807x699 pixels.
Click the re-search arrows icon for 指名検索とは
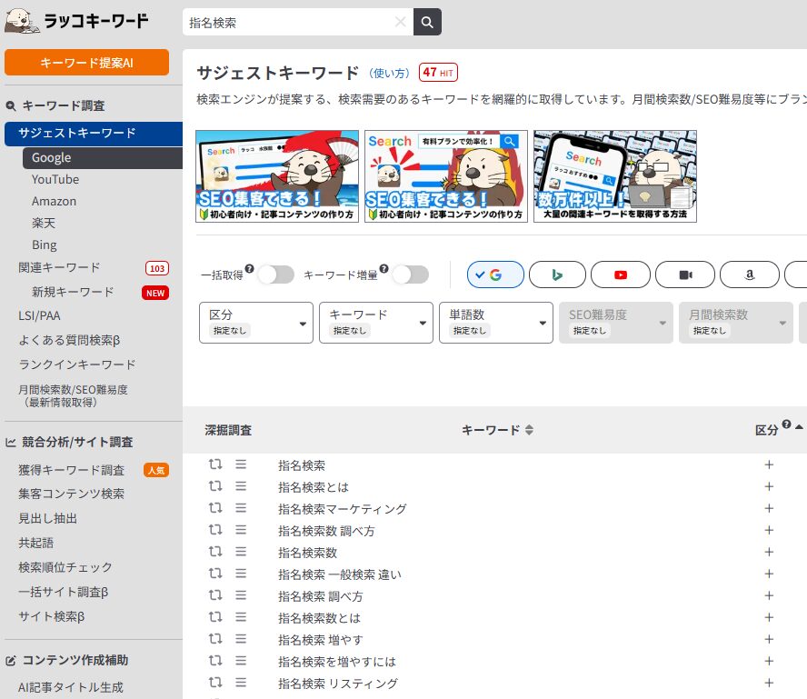[x=215, y=486]
